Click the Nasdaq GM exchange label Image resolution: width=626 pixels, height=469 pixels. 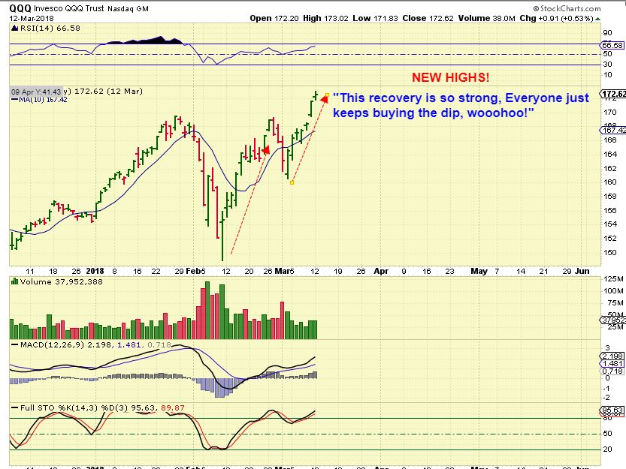128,8
